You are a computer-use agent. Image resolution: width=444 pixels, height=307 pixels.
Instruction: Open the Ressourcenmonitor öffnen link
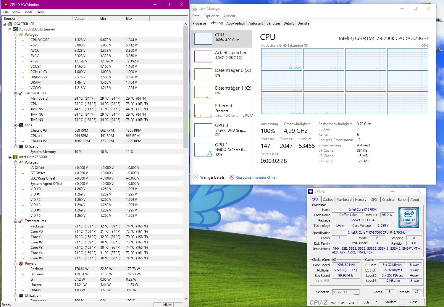click(x=256, y=177)
